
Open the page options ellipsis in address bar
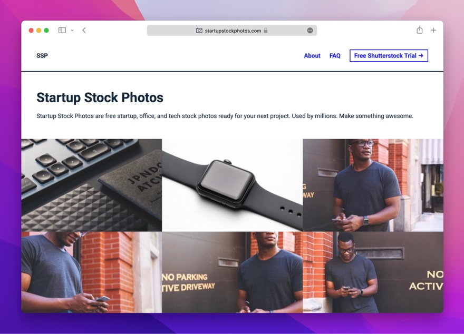(310, 31)
